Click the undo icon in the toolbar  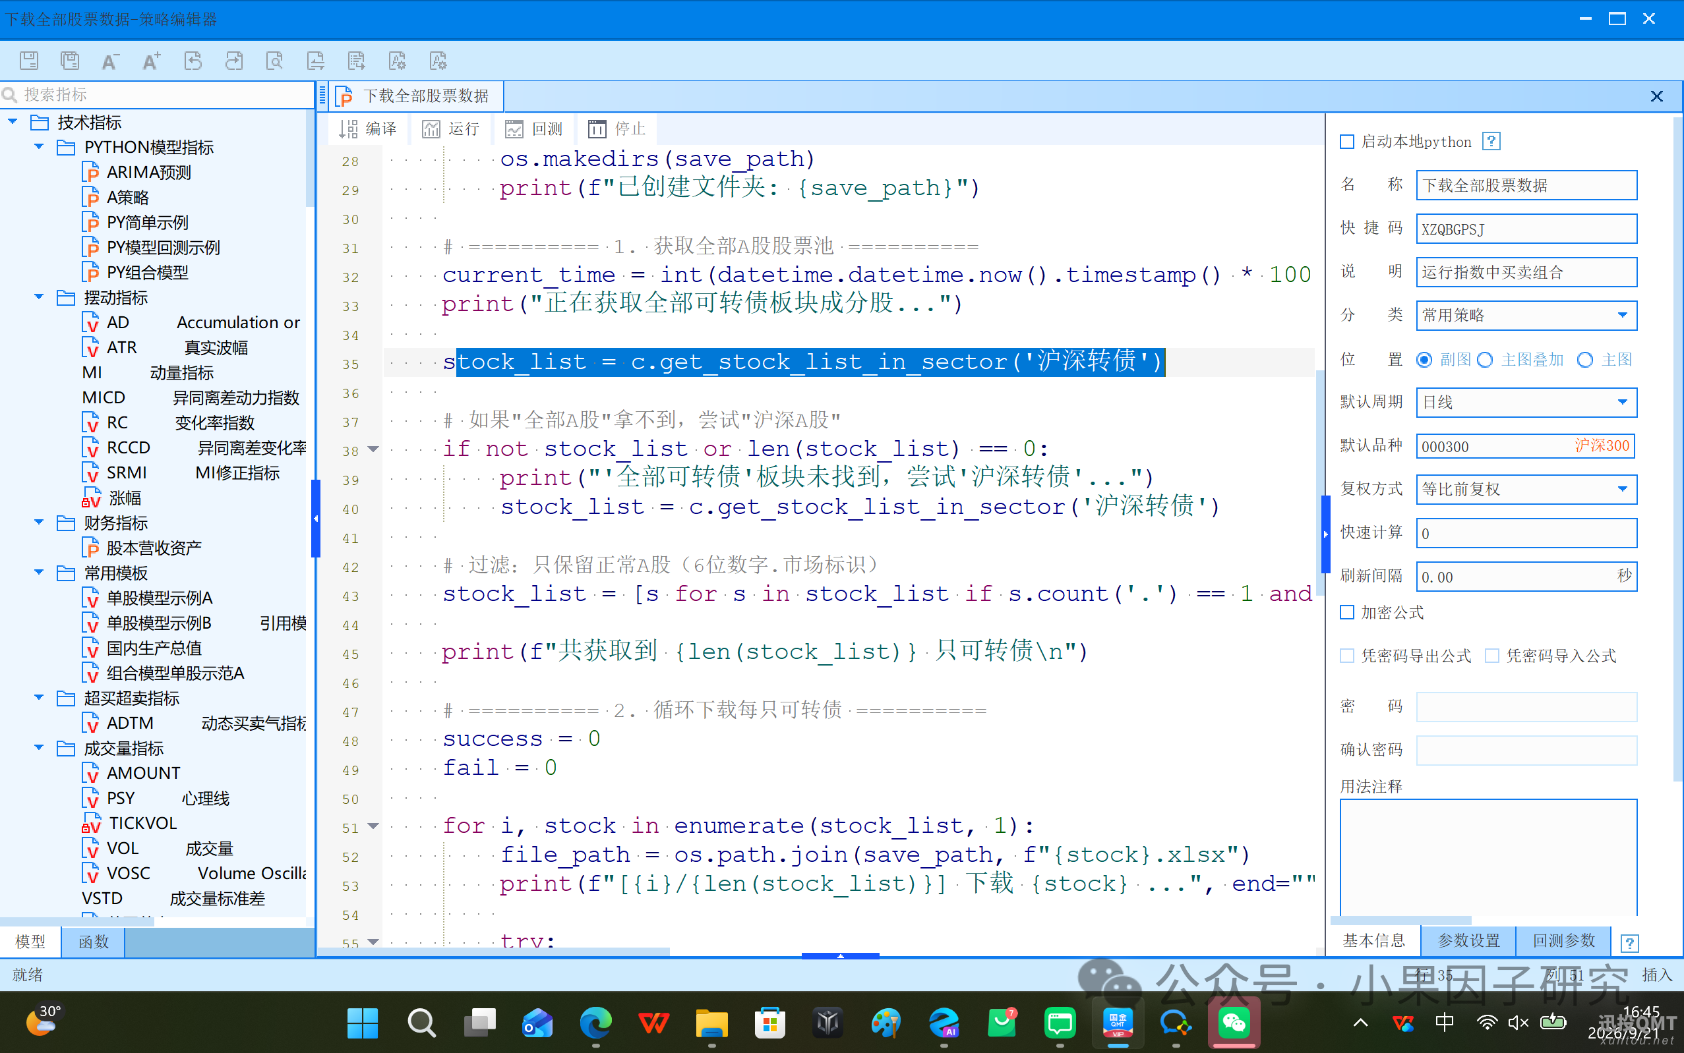[193, 61]
